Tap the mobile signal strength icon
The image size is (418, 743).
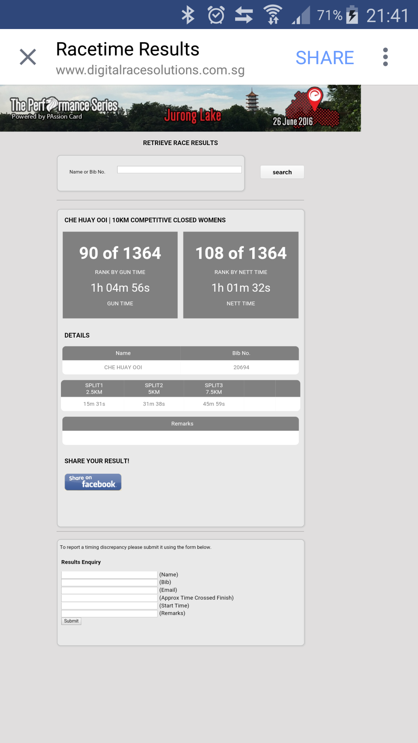pyautogui.click(x=301, y=15)
